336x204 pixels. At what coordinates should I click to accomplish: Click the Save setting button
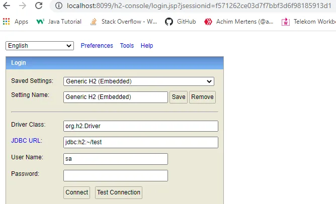click(x=179, y=97)
